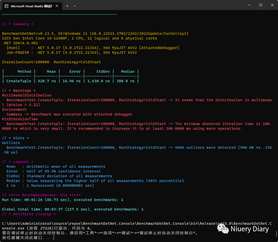Click the Method column header

[24, 72]
